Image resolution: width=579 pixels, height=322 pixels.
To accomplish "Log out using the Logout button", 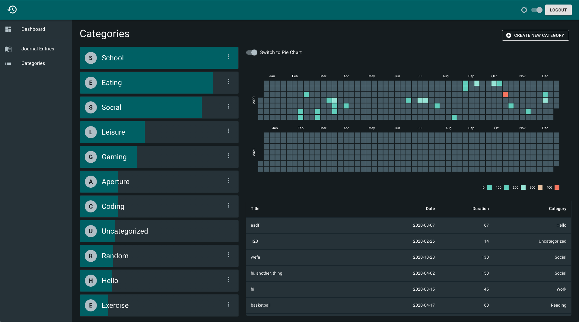I will [558, 10].
